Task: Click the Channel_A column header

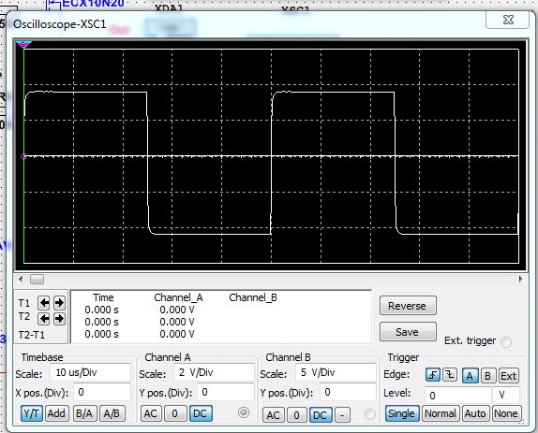Action: (x=178, y=297)
